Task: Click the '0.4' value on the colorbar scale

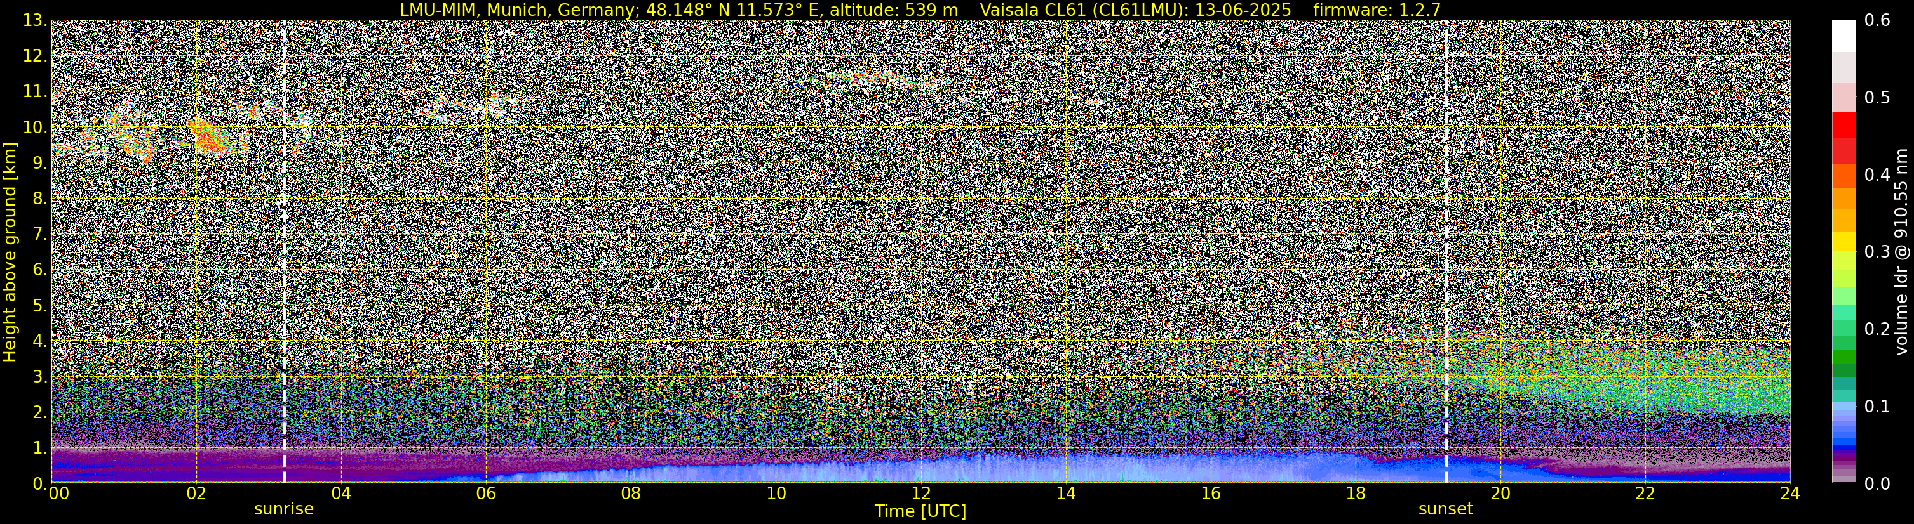Action: (1878, 175)
